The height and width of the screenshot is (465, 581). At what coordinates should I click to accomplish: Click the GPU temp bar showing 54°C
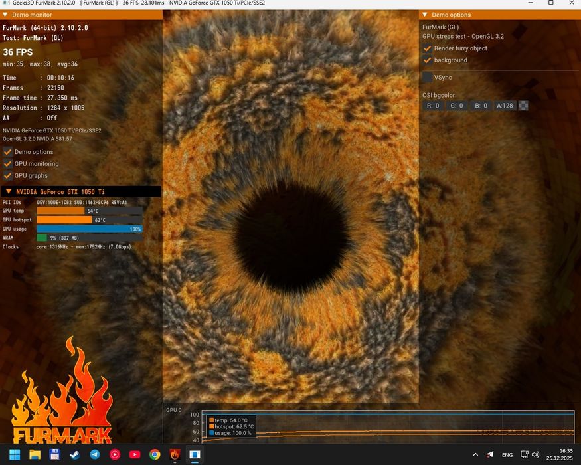click(x=89, y=211)
